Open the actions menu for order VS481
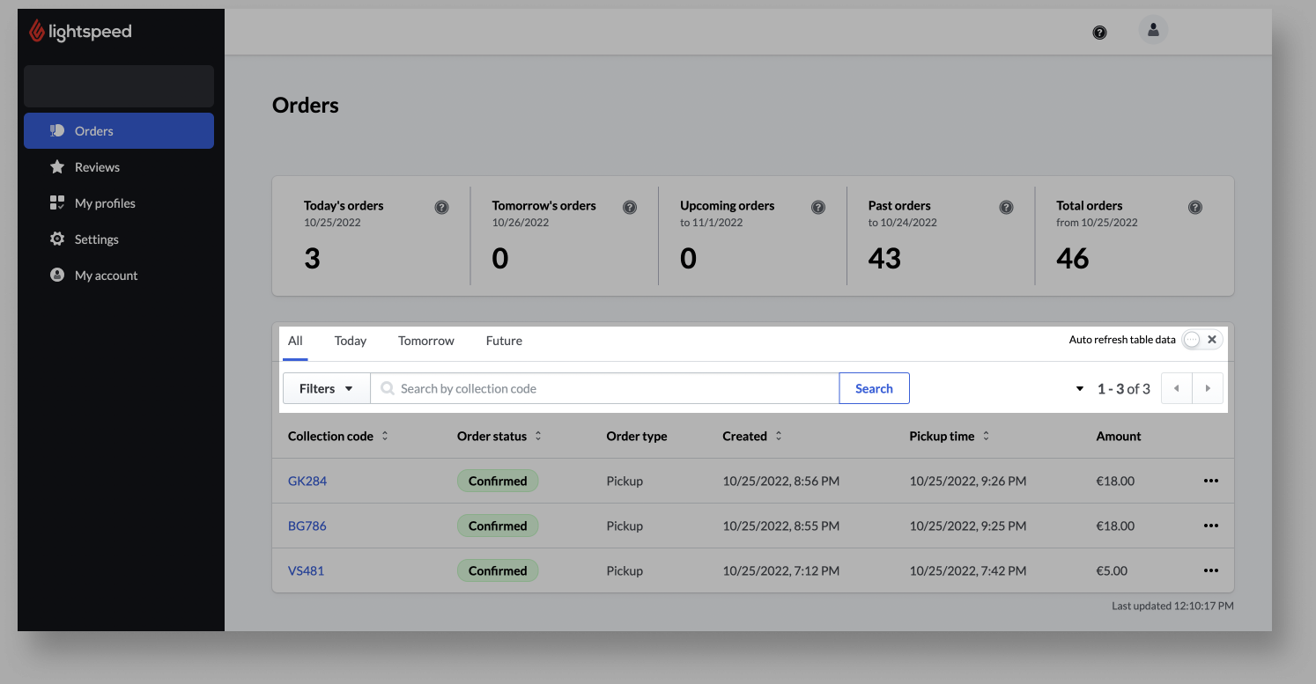 [1210, 570]
